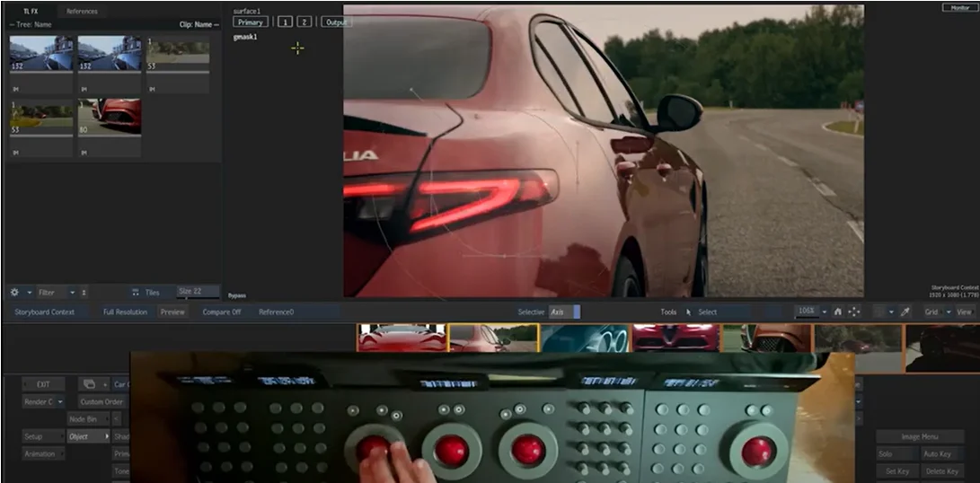Select the storyboard thumbnail of red car front grille
The width and height of the screenshot is (980, 483).
coord(675,338)
